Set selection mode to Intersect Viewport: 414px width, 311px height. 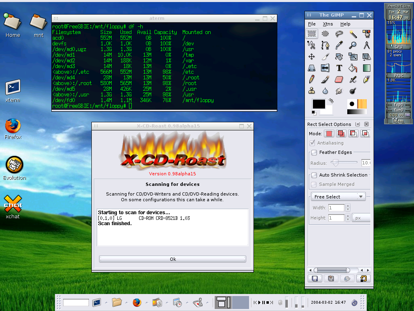point(365,134)
